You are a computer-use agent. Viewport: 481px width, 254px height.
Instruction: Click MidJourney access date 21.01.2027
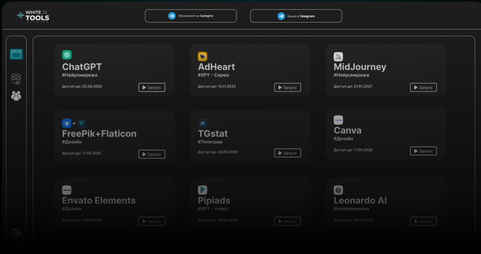point(353,86)
